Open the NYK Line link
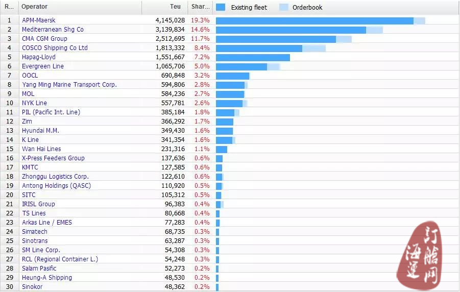Viewport: 460px width, 292px height. 34,103
